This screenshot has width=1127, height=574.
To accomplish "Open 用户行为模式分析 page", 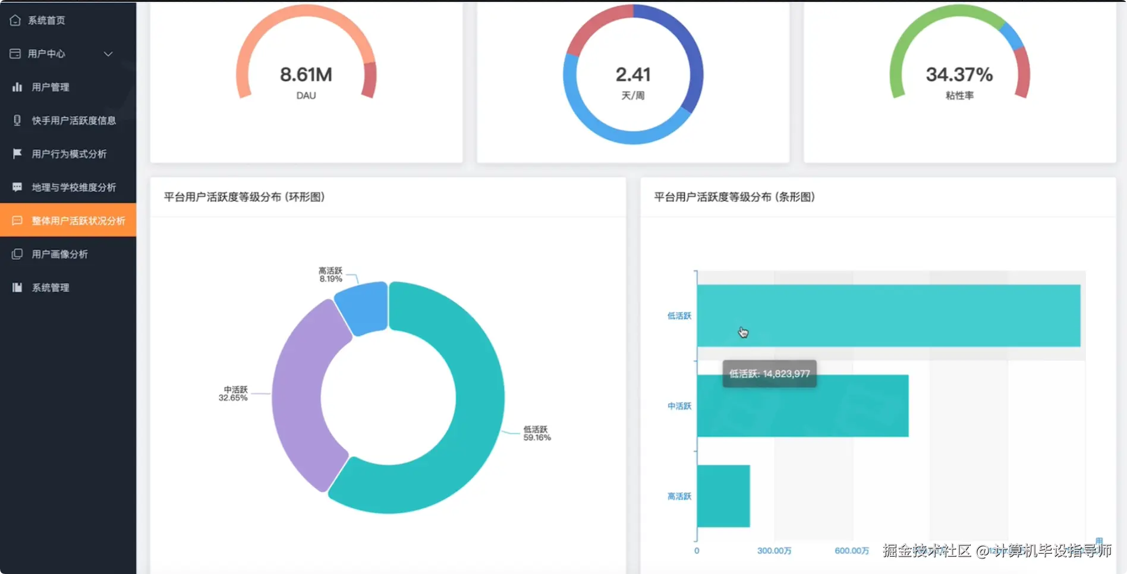I will click(x=68, y=153).
